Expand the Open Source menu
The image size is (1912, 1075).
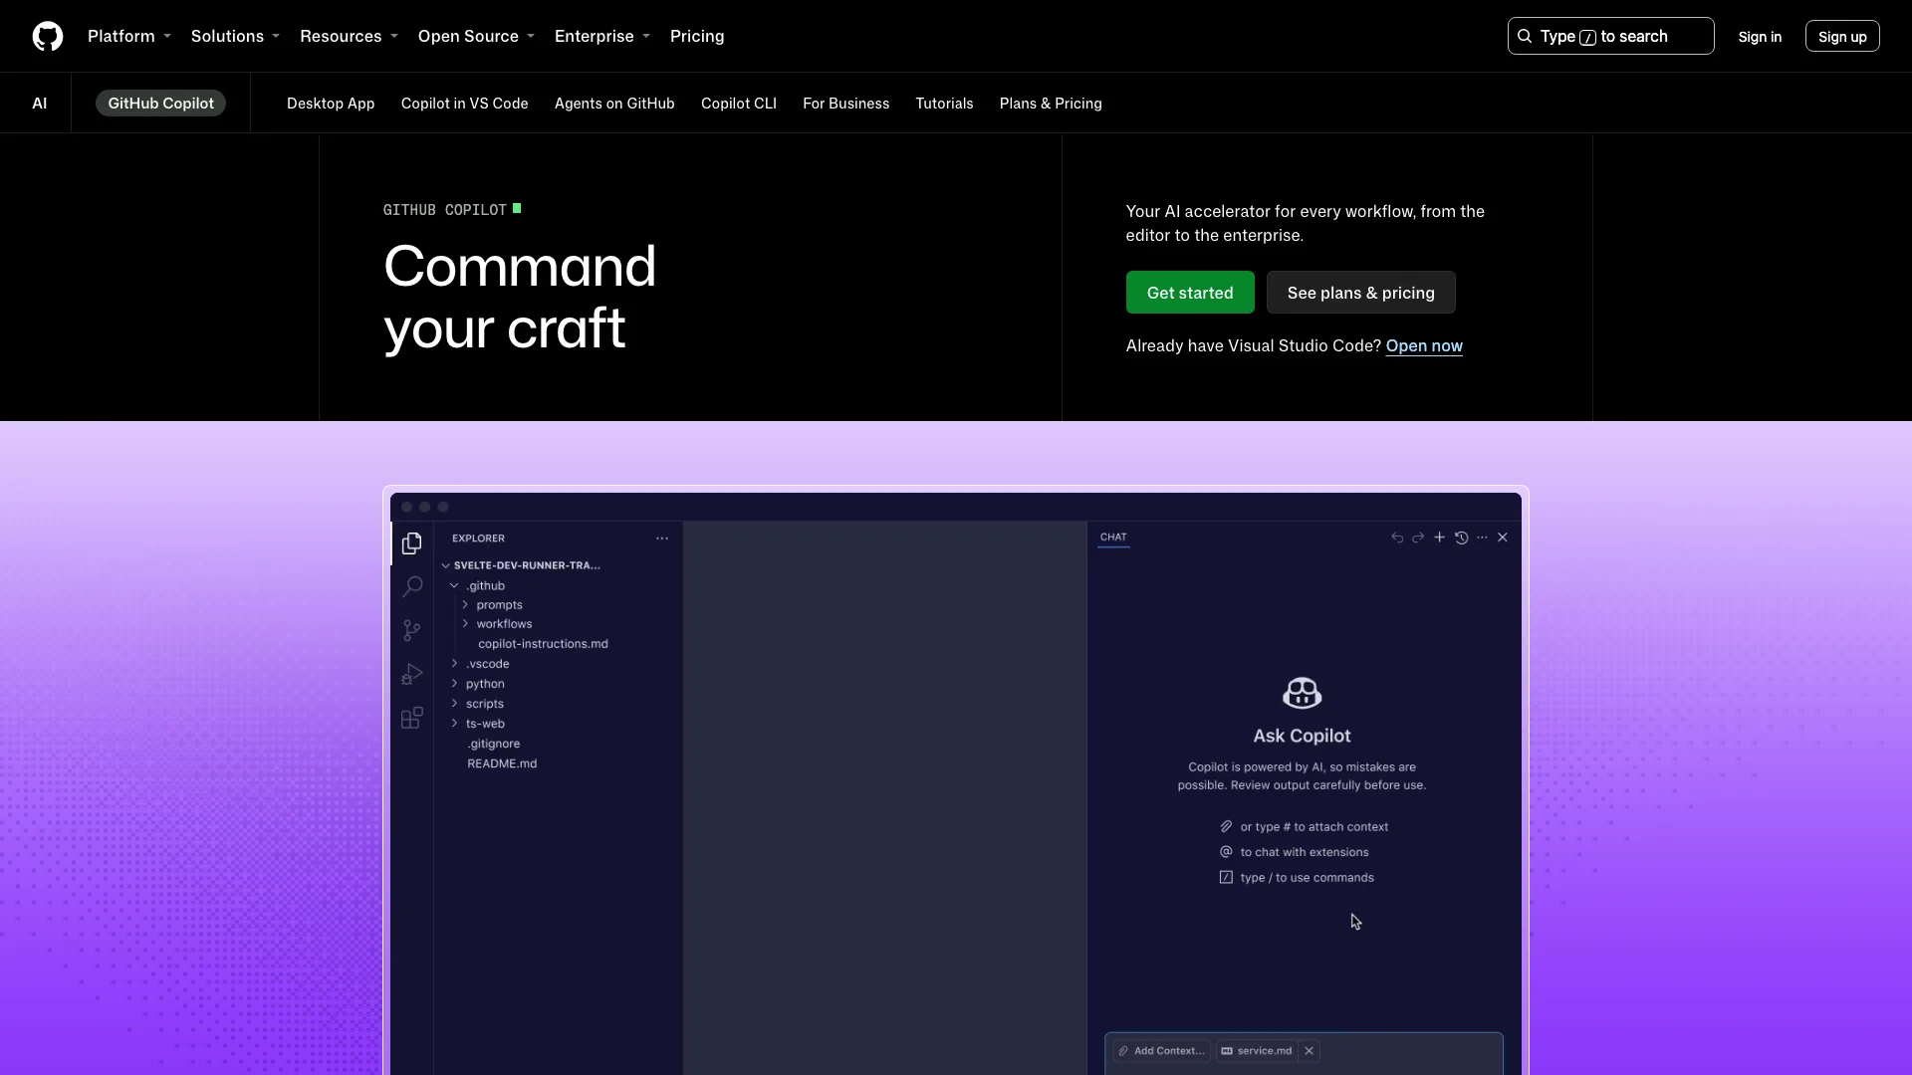point(476,37)
